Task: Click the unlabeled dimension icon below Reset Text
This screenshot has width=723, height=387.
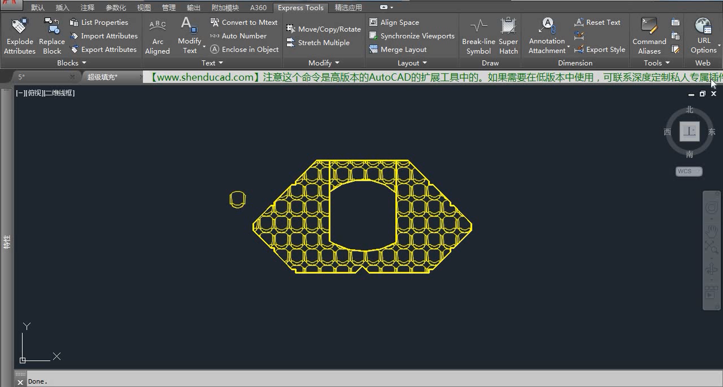Action: pyautogui.click(x=579, y=36)
